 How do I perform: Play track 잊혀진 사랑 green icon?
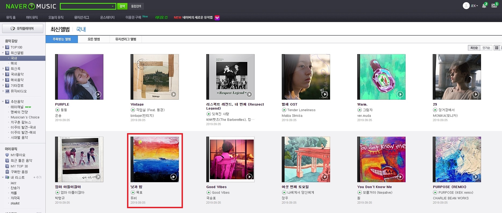tap(208, 114)
